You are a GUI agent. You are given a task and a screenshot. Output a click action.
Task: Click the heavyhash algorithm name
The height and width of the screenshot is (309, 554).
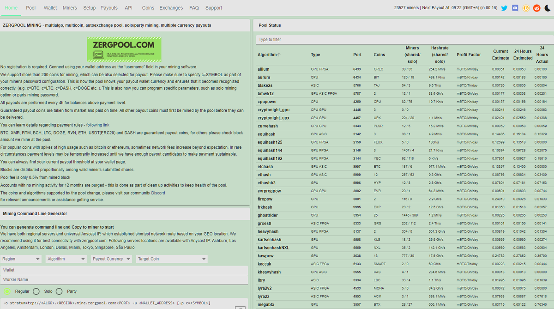point(268,231)
